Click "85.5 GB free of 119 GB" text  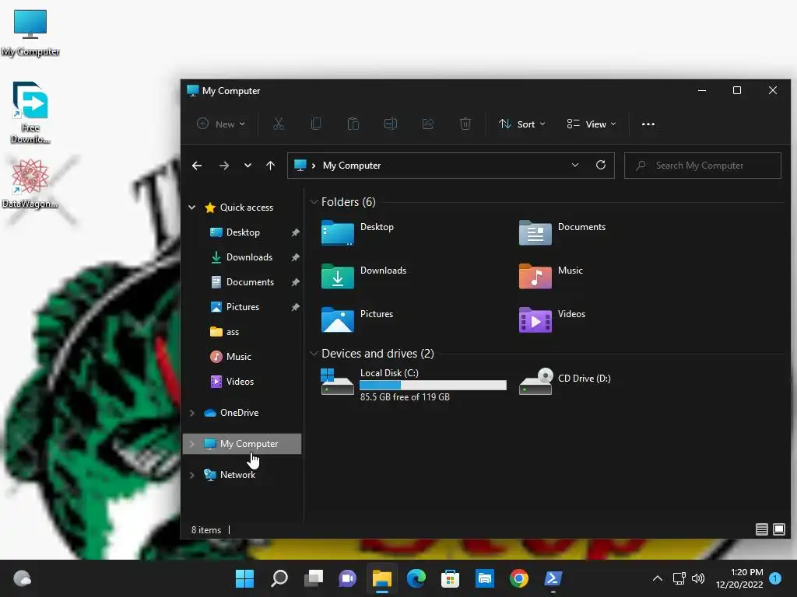tap(405, 397)
